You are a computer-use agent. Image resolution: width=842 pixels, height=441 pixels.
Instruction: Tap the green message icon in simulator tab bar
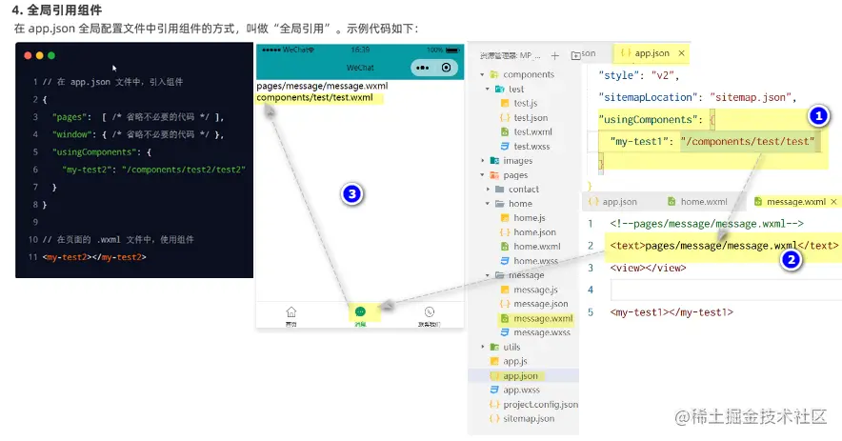click(x=360, y=312)
